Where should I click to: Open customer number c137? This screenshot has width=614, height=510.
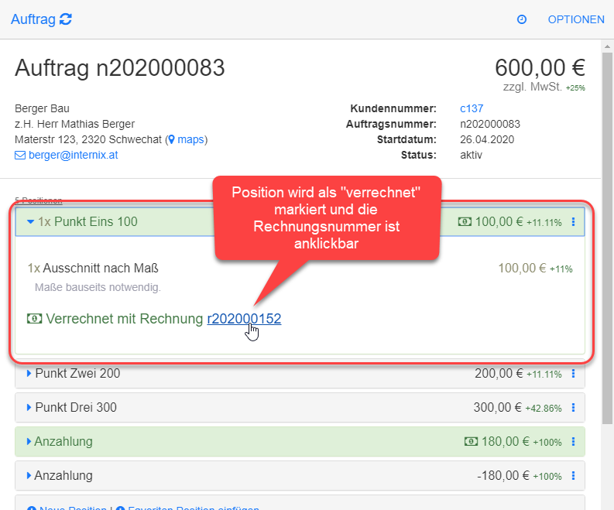coord(472,108)
